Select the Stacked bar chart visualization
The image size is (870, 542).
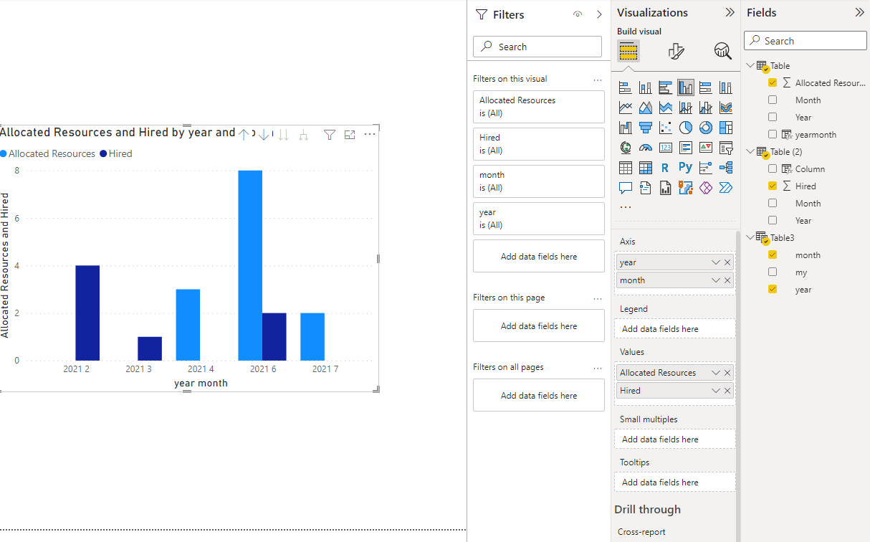click(626, 87)
